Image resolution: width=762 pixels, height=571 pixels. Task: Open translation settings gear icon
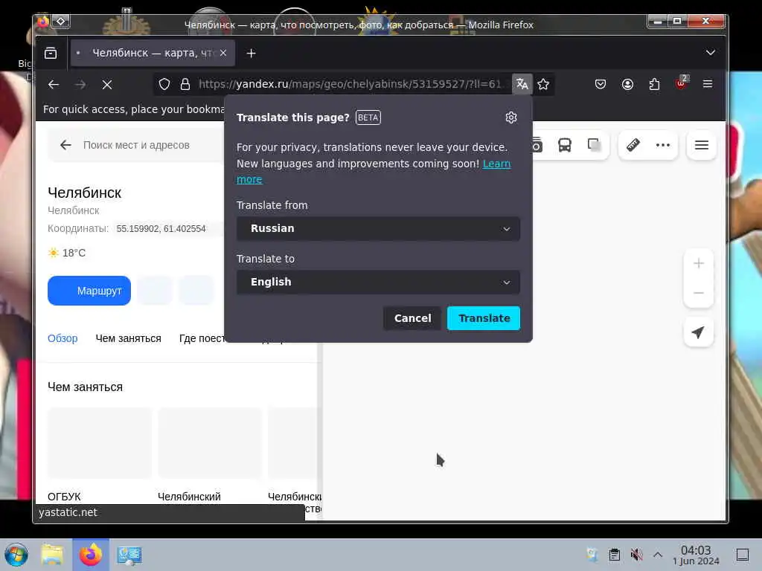[511, 117]
